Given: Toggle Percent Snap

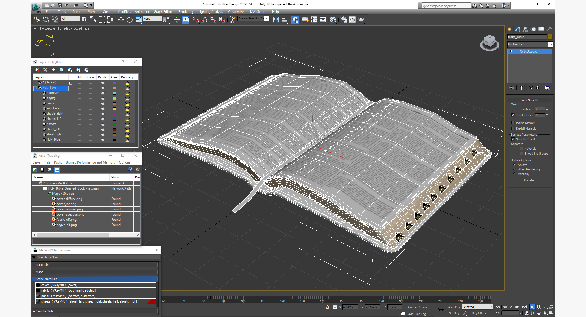Looking at the screenshot, I should [x=213, y=19].
